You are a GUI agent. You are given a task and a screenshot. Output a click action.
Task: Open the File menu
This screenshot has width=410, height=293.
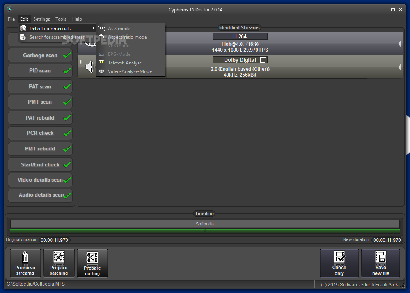coord(11,19)
